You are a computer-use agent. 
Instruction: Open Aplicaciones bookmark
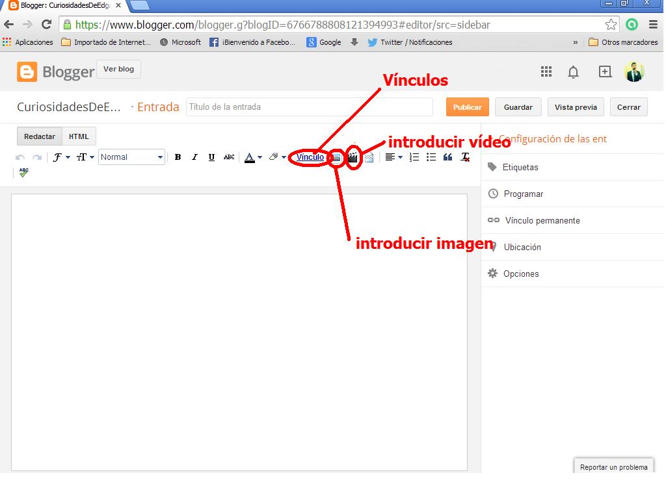27,42
